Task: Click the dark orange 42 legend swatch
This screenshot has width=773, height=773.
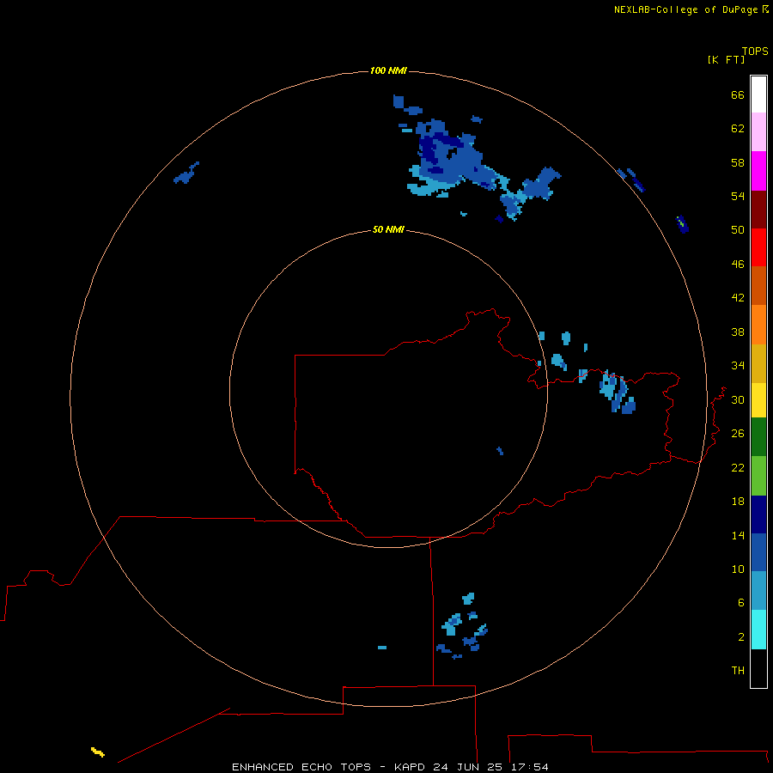Action: coord(758,285)
